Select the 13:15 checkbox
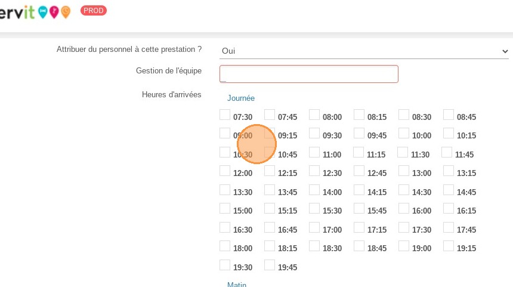This screenshot has height=287, width=513. (x=449, y=171)
